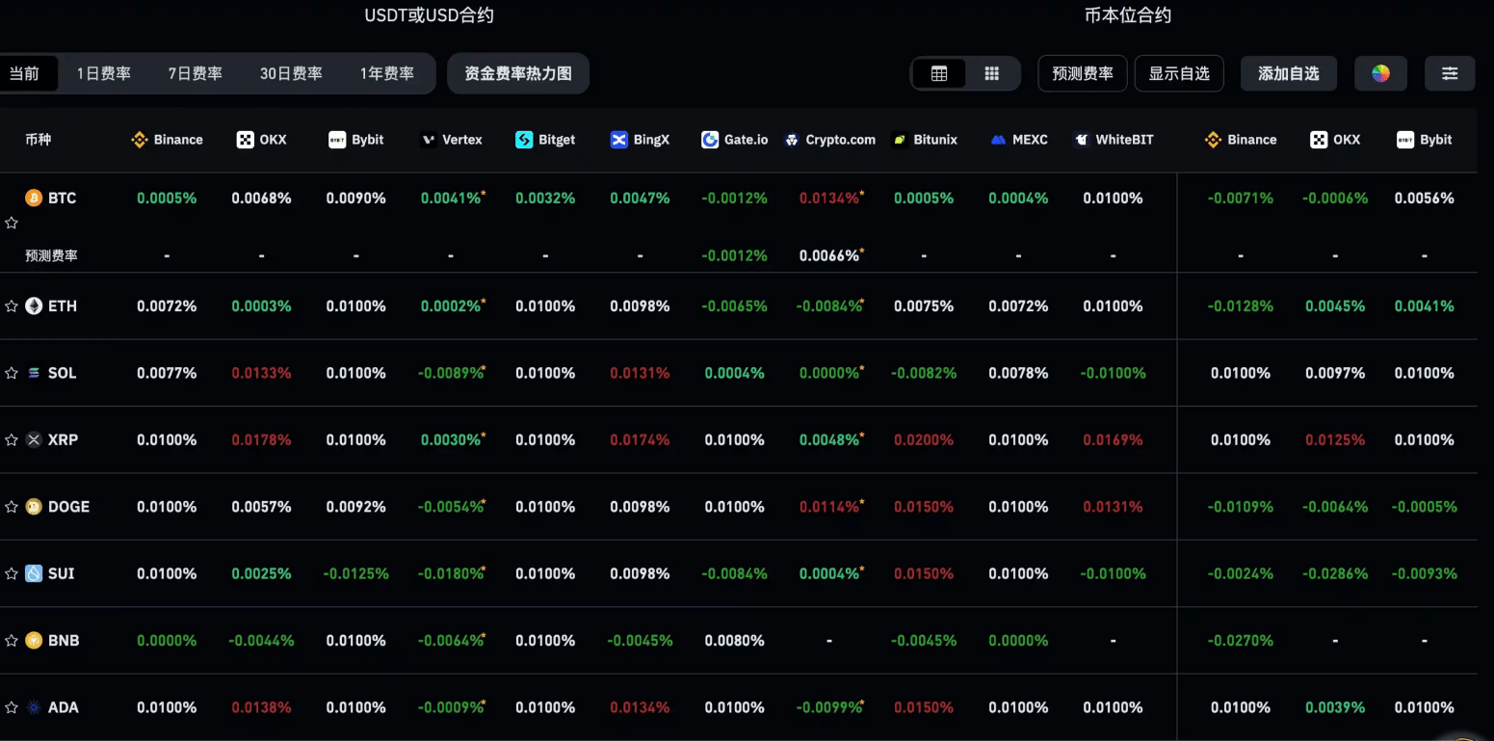Select the WhiteBIT exchange icon
1494x741 pixels.
1080,139
